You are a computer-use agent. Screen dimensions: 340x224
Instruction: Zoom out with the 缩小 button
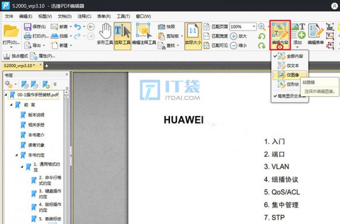239,45
